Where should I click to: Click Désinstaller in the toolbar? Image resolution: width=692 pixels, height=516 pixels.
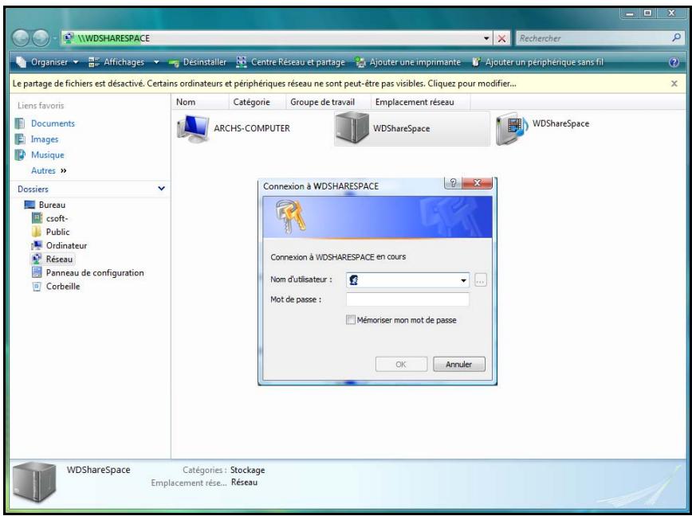click(197, 62)
